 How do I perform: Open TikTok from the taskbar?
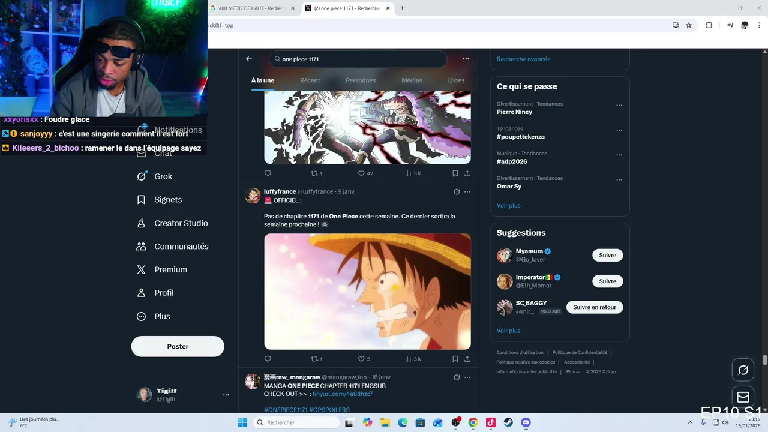pyautogui.click(x=491, y=422)
